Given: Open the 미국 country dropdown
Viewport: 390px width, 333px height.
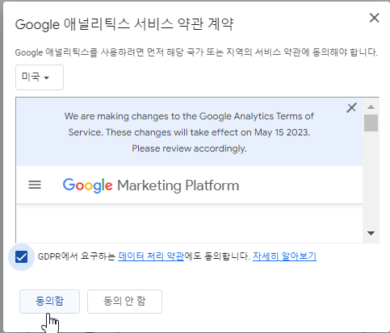Looking at the screenshot, I should (40, 77).
